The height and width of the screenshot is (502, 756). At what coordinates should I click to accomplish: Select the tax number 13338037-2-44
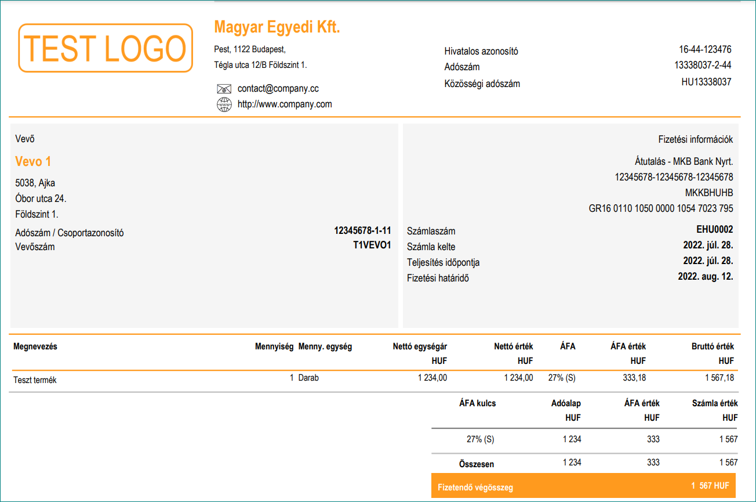click(x=703, y=65)
